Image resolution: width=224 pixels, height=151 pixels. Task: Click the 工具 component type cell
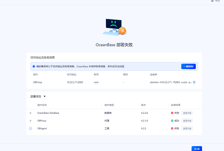pyautogui.click(x=107, y=128)
